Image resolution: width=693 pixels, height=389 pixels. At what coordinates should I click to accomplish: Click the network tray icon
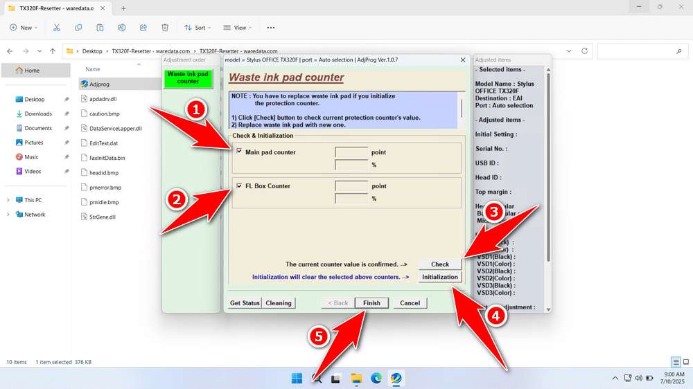[x=628, y=378]
